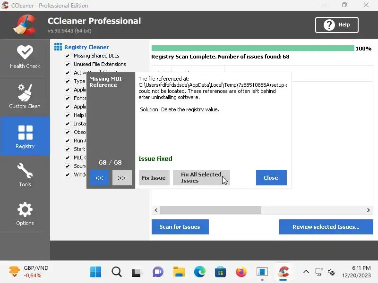The height and width of the screenshot is (283, 378).
Task: Go to next issue with >> button
Action: click(x=122, y=178)
